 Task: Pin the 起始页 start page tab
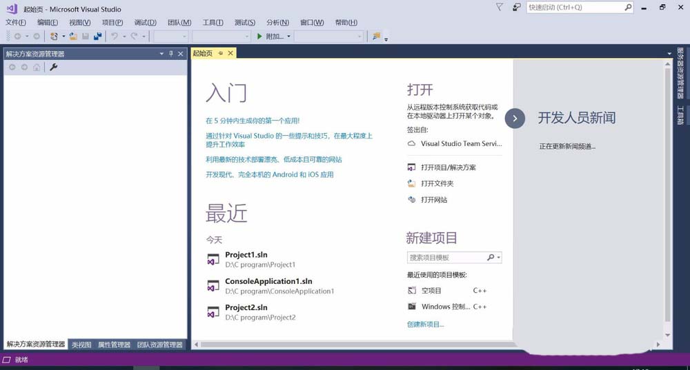pyautogui.click(x=221, y=53)
